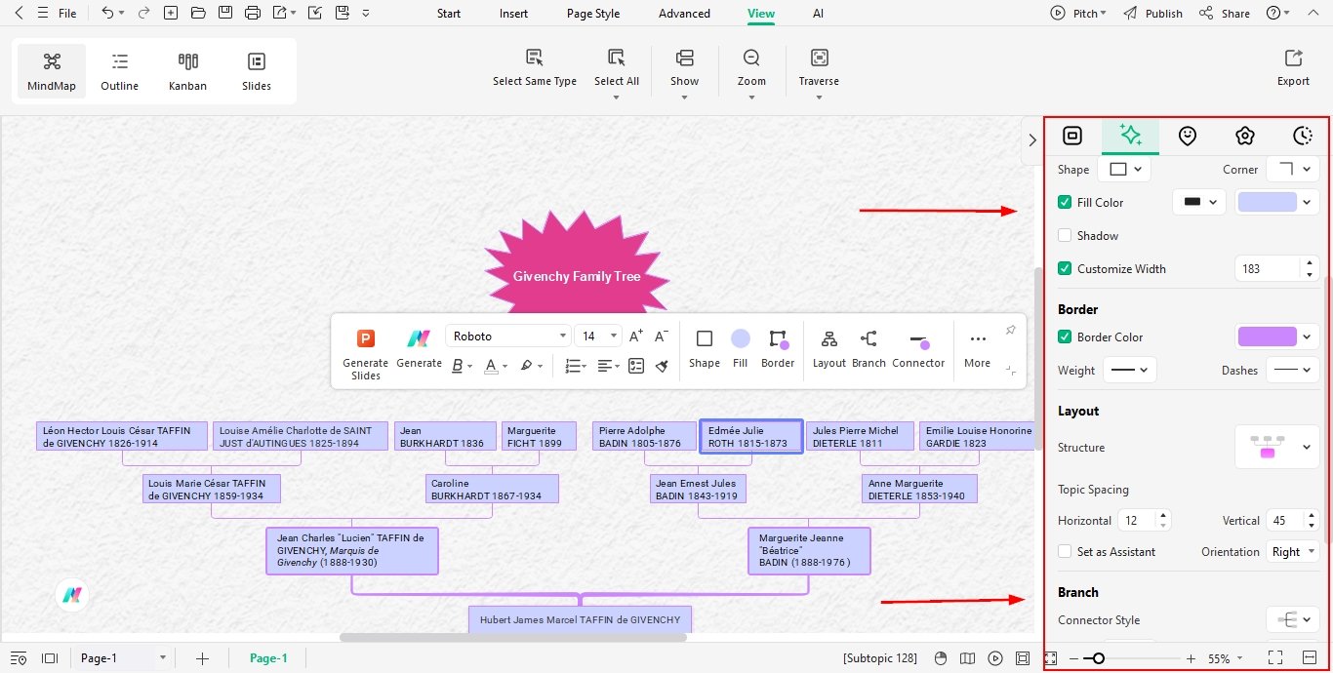
Task: Open the theme settings panel in the sidebar
Action: click(1245, 136)
